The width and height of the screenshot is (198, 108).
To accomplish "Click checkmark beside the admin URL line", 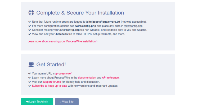I will (29, 73).
